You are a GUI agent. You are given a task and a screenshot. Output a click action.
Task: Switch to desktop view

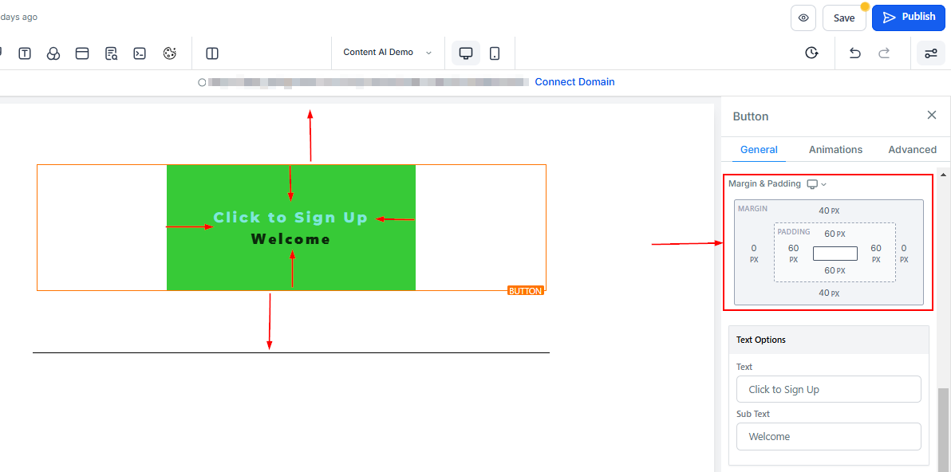pyautogui.click(x=466, y=53)
